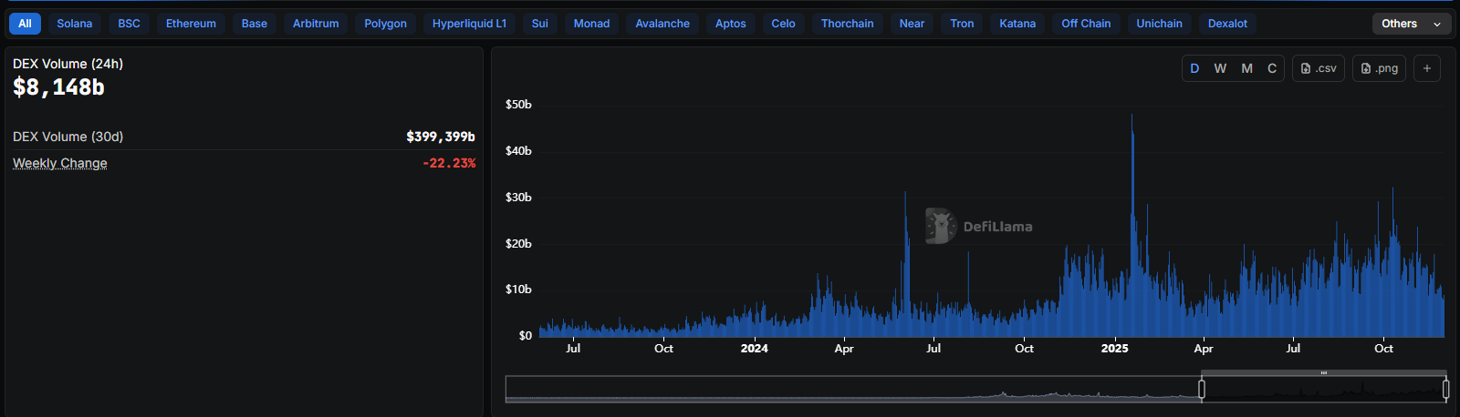The image size is (1460, 417).
Task: Enable cumulative (C) chart mode
Action: tap(1272, 68)
